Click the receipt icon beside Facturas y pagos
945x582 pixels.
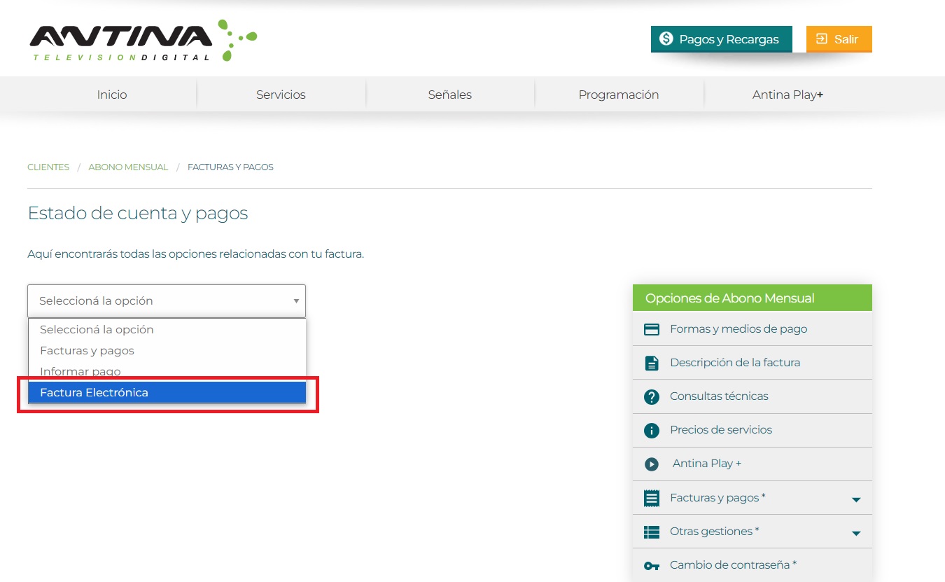652,498
